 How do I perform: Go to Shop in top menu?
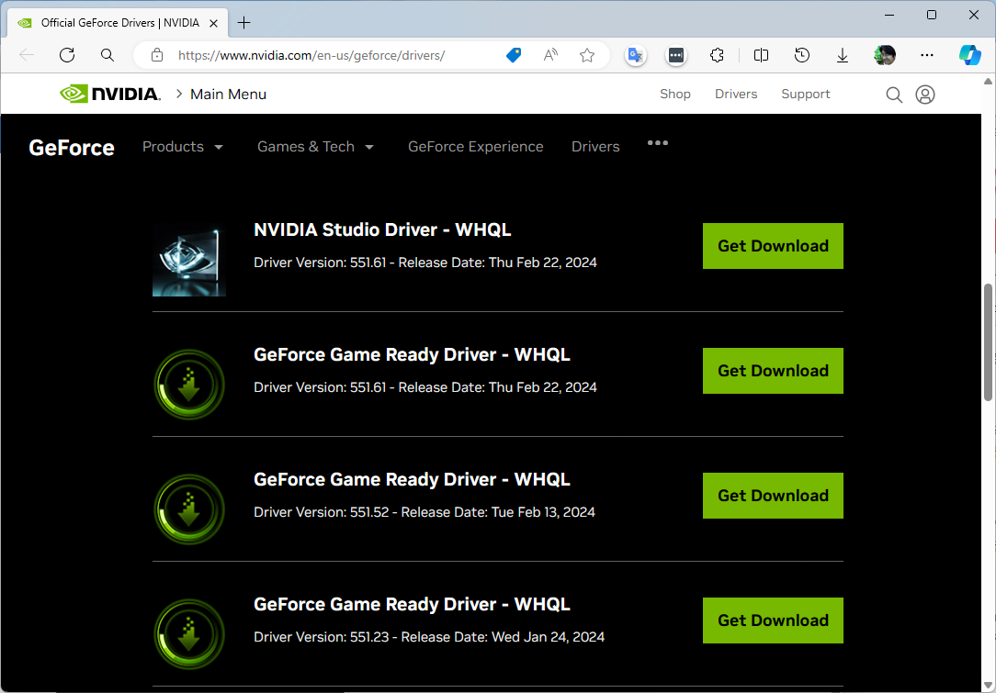pos(674,94)
